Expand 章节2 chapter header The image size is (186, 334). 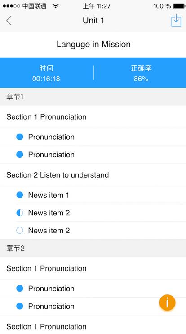pyautogui.click(x=93, y=248)
